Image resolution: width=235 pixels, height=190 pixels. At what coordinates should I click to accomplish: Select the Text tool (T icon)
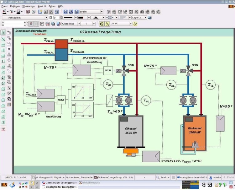tap(3, 122)
